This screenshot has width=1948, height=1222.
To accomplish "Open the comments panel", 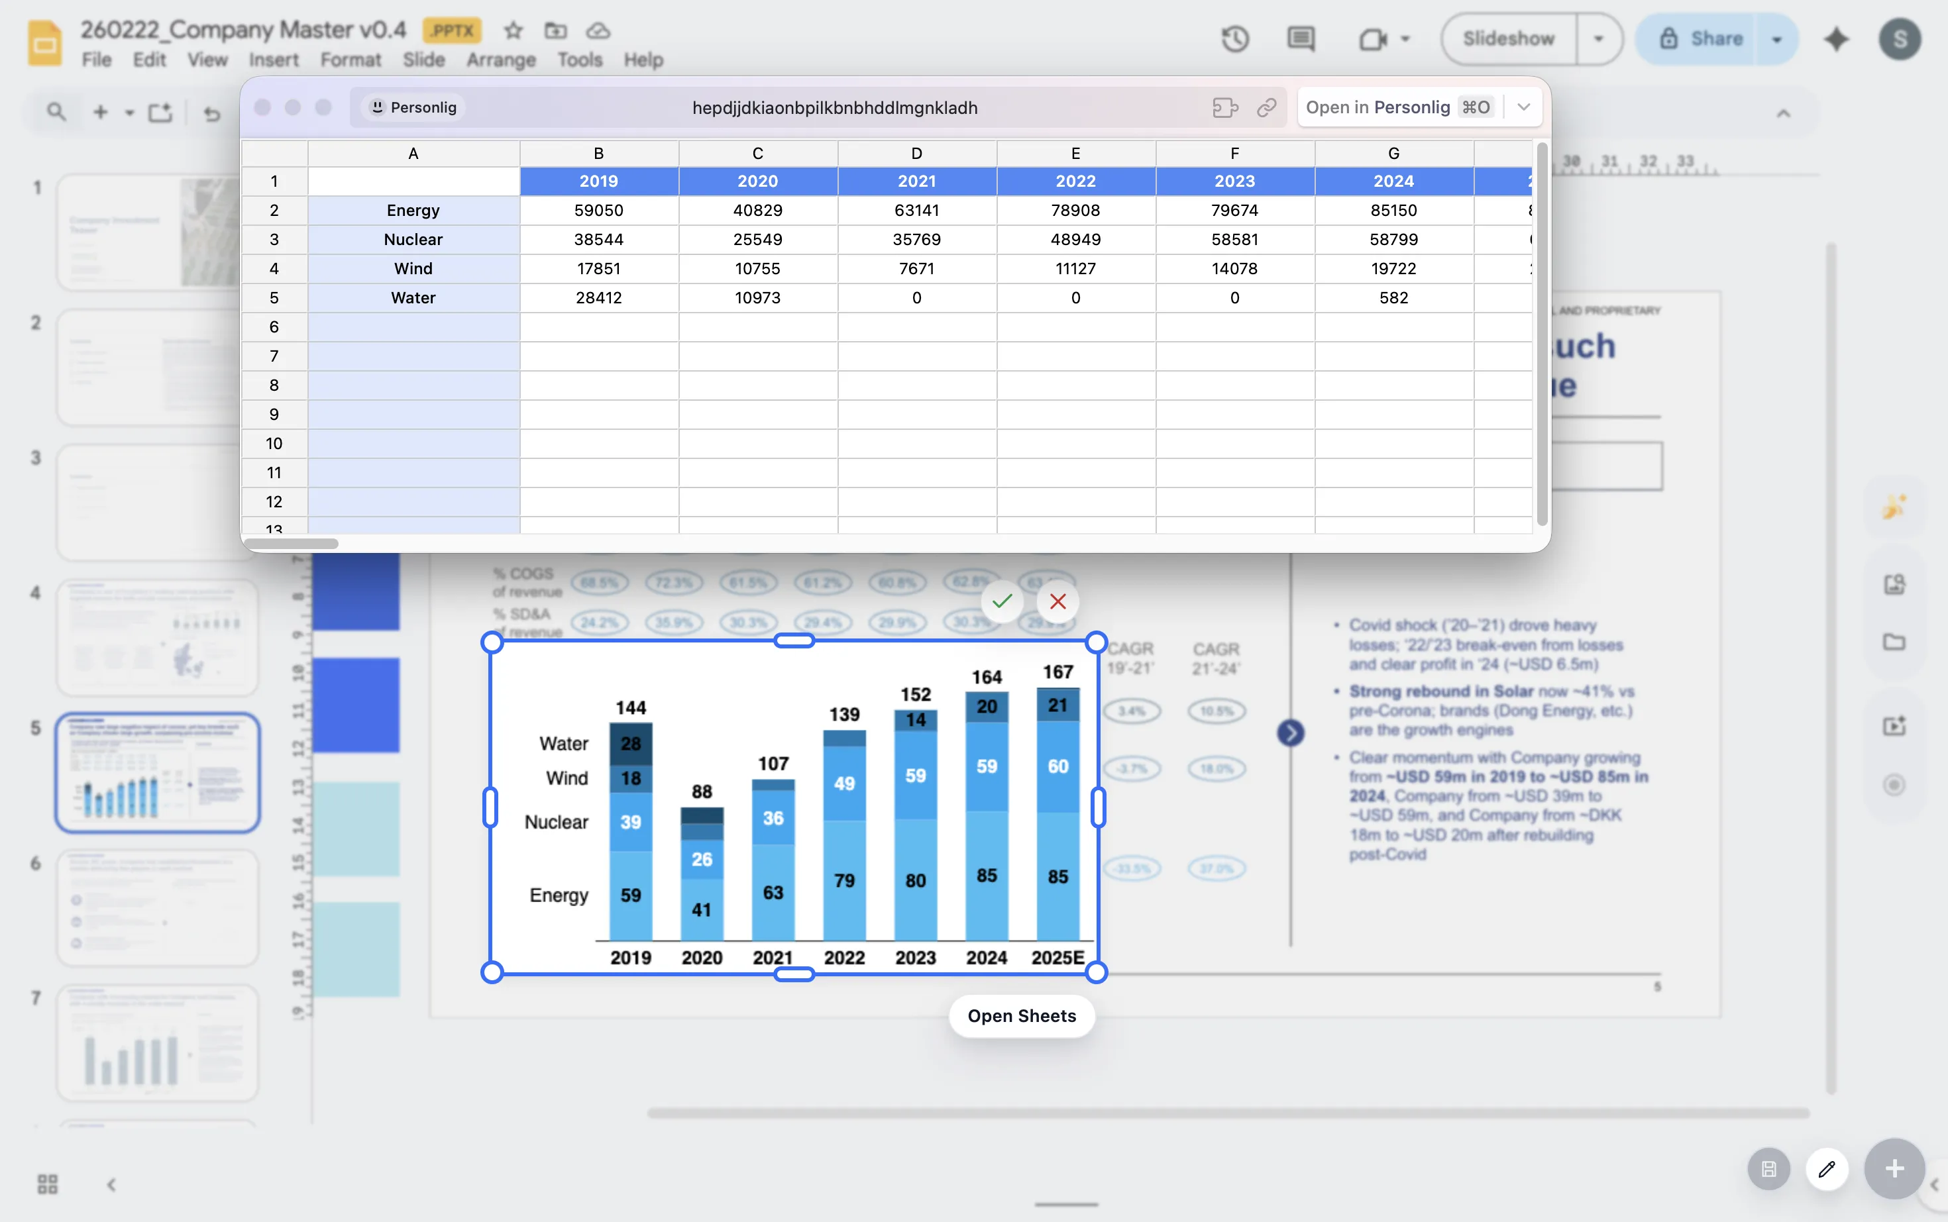I will coord(1300,38).
